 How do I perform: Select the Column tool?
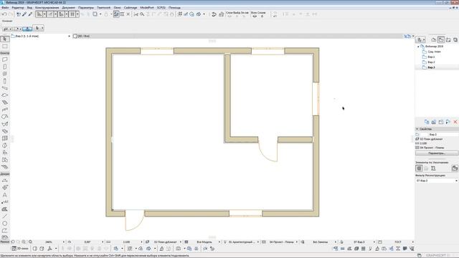click(5, 81)
